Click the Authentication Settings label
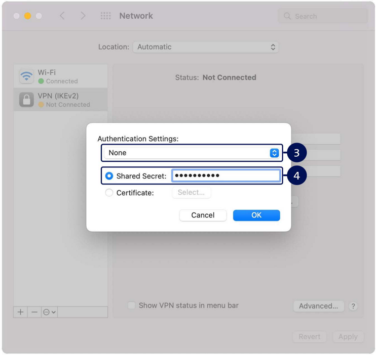This screenshot has height=355, width=377. [x=138, y=139]
